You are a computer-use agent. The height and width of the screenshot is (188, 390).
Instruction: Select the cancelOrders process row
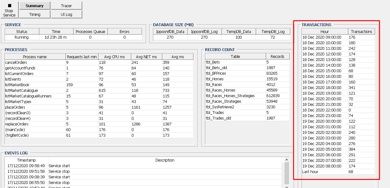point(99,63)
